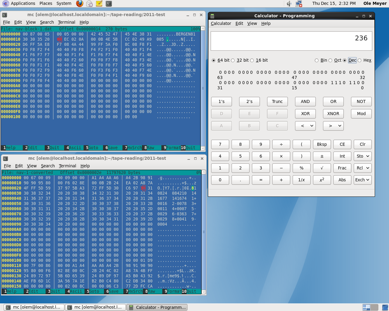Click the Calculator window title icon
This screenshot has height=311, width=389.
tap(212, 16)
